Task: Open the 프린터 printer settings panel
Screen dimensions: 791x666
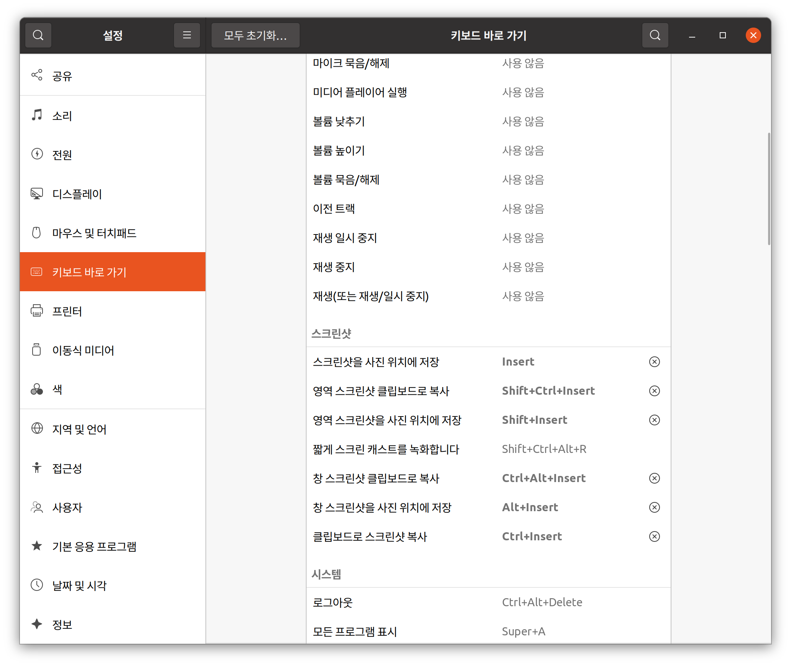Action: (x=113, y=311)
